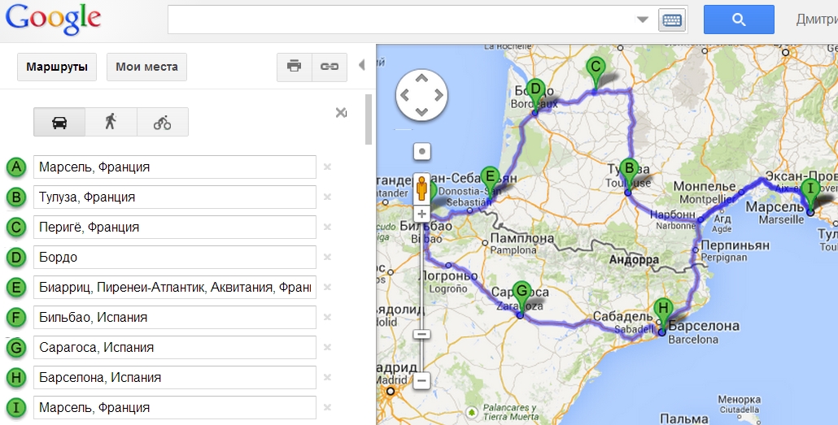Screen dimensions: 838x425
Task: Collapse the left side panel arrow
Action: [361, 66]
